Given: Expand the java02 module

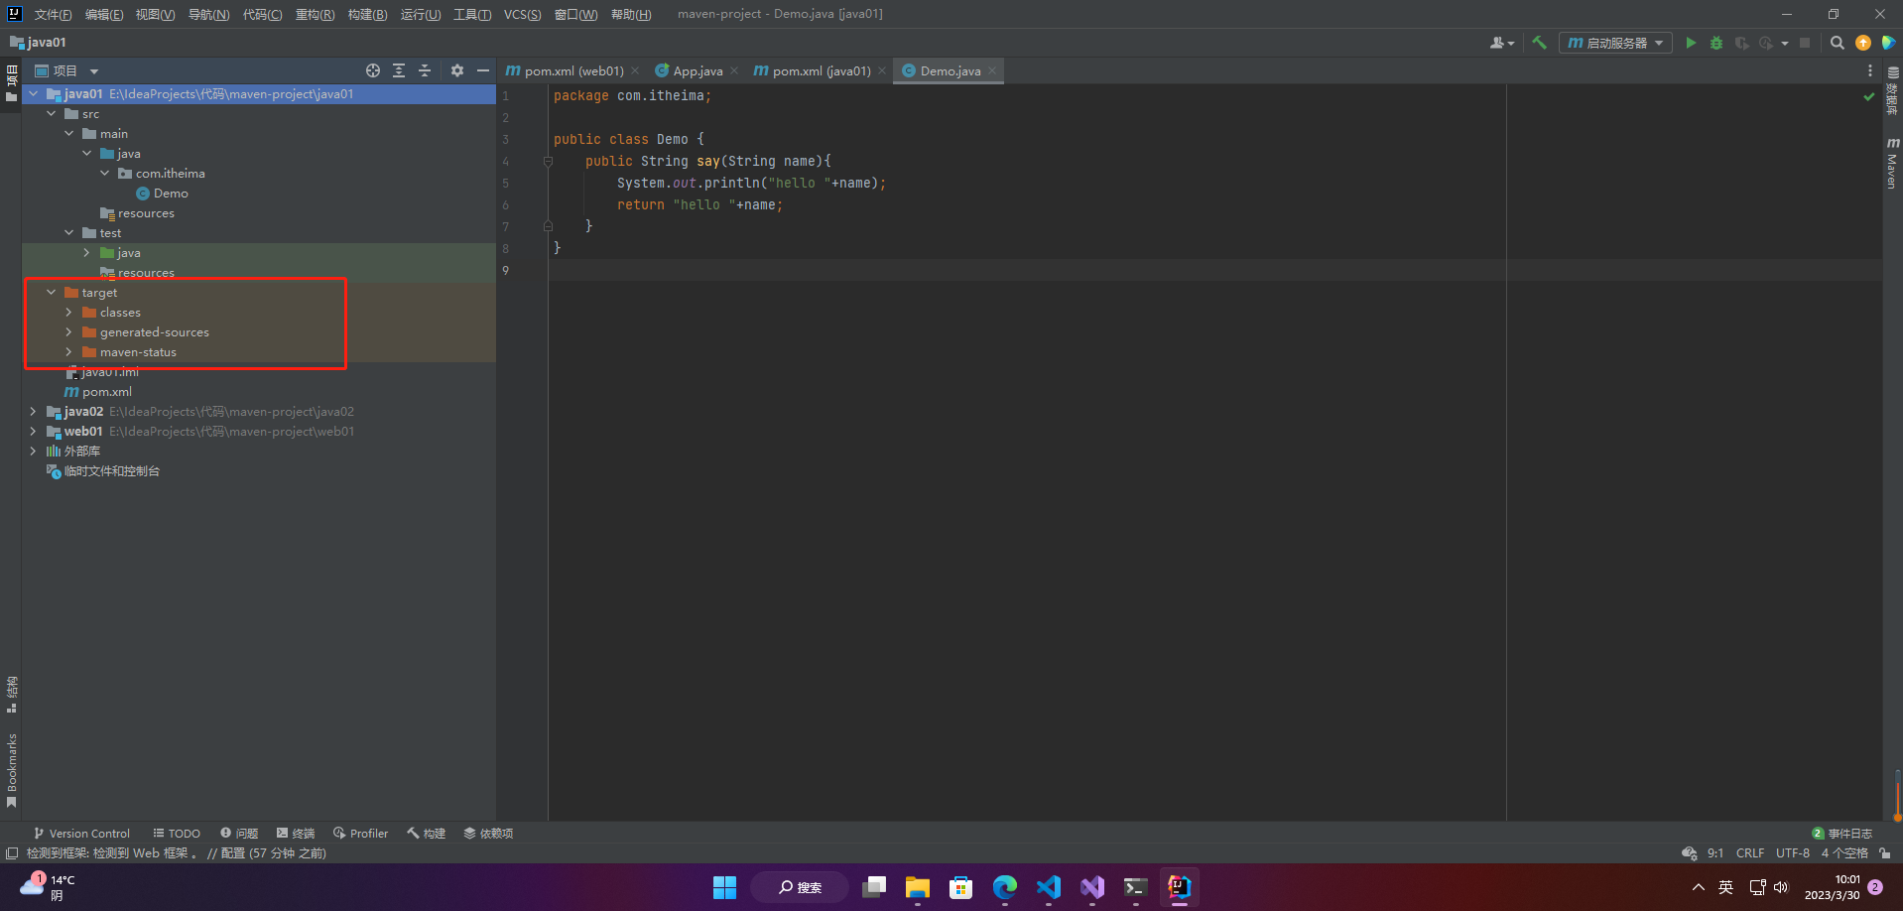Looking at the screenshot, I should click(34, 412).
